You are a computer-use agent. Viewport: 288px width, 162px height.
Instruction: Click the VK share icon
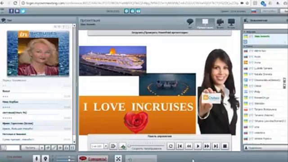[17, 11]
